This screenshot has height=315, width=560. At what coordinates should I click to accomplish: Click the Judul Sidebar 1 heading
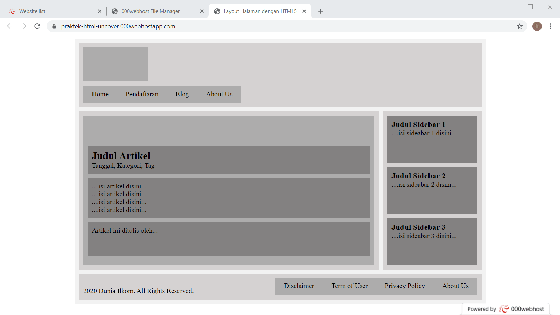pos(419,125)
